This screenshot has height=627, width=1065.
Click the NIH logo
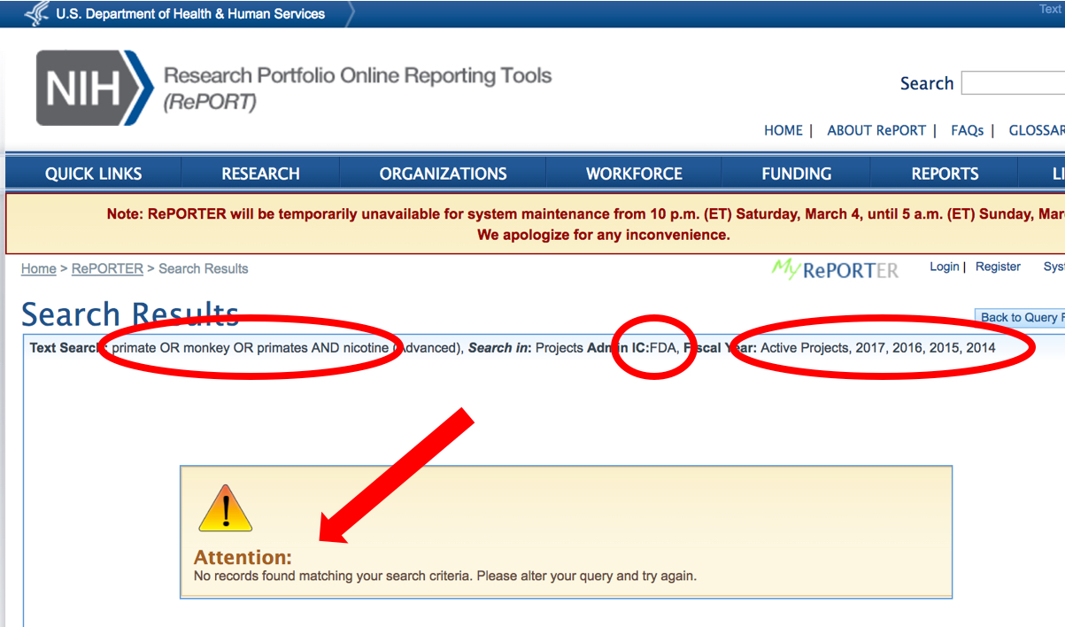coord(95,88)
